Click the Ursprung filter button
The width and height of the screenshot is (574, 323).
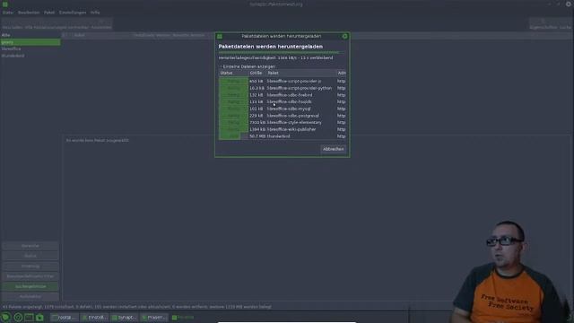(x=30, y=266)
